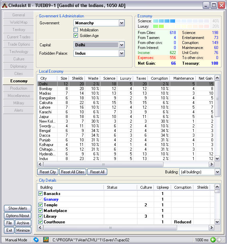Open Options/About
The height and width of the screenshot is (244, 227).
[x=18, y=216]
